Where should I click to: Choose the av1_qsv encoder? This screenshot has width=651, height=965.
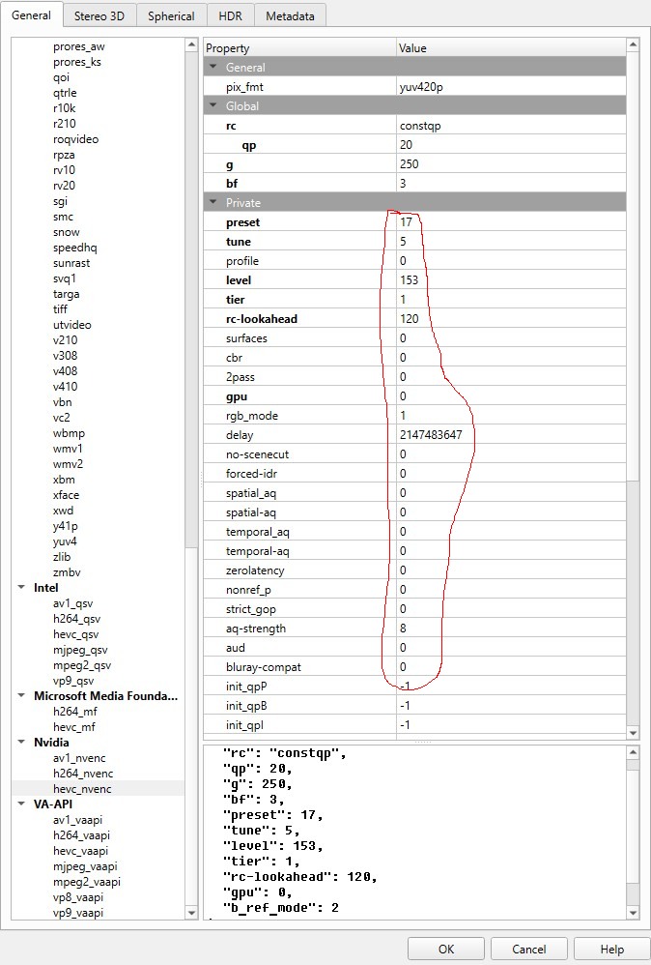pos(73,603)
